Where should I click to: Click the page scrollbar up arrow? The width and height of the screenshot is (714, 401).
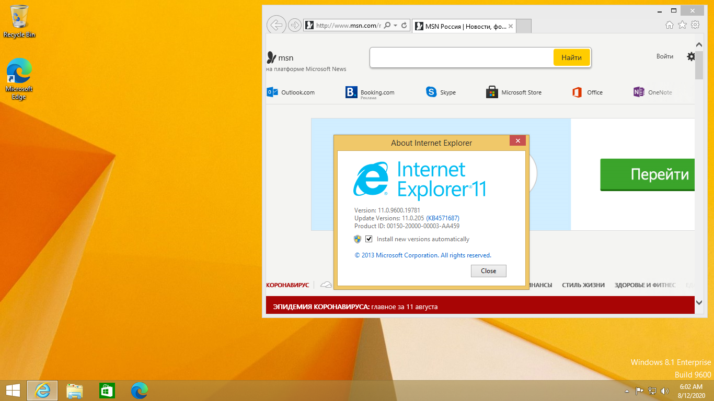point(699,45)
